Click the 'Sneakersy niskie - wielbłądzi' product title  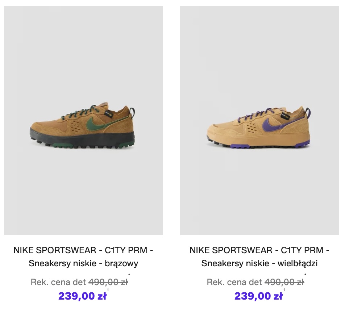(259, 263)
